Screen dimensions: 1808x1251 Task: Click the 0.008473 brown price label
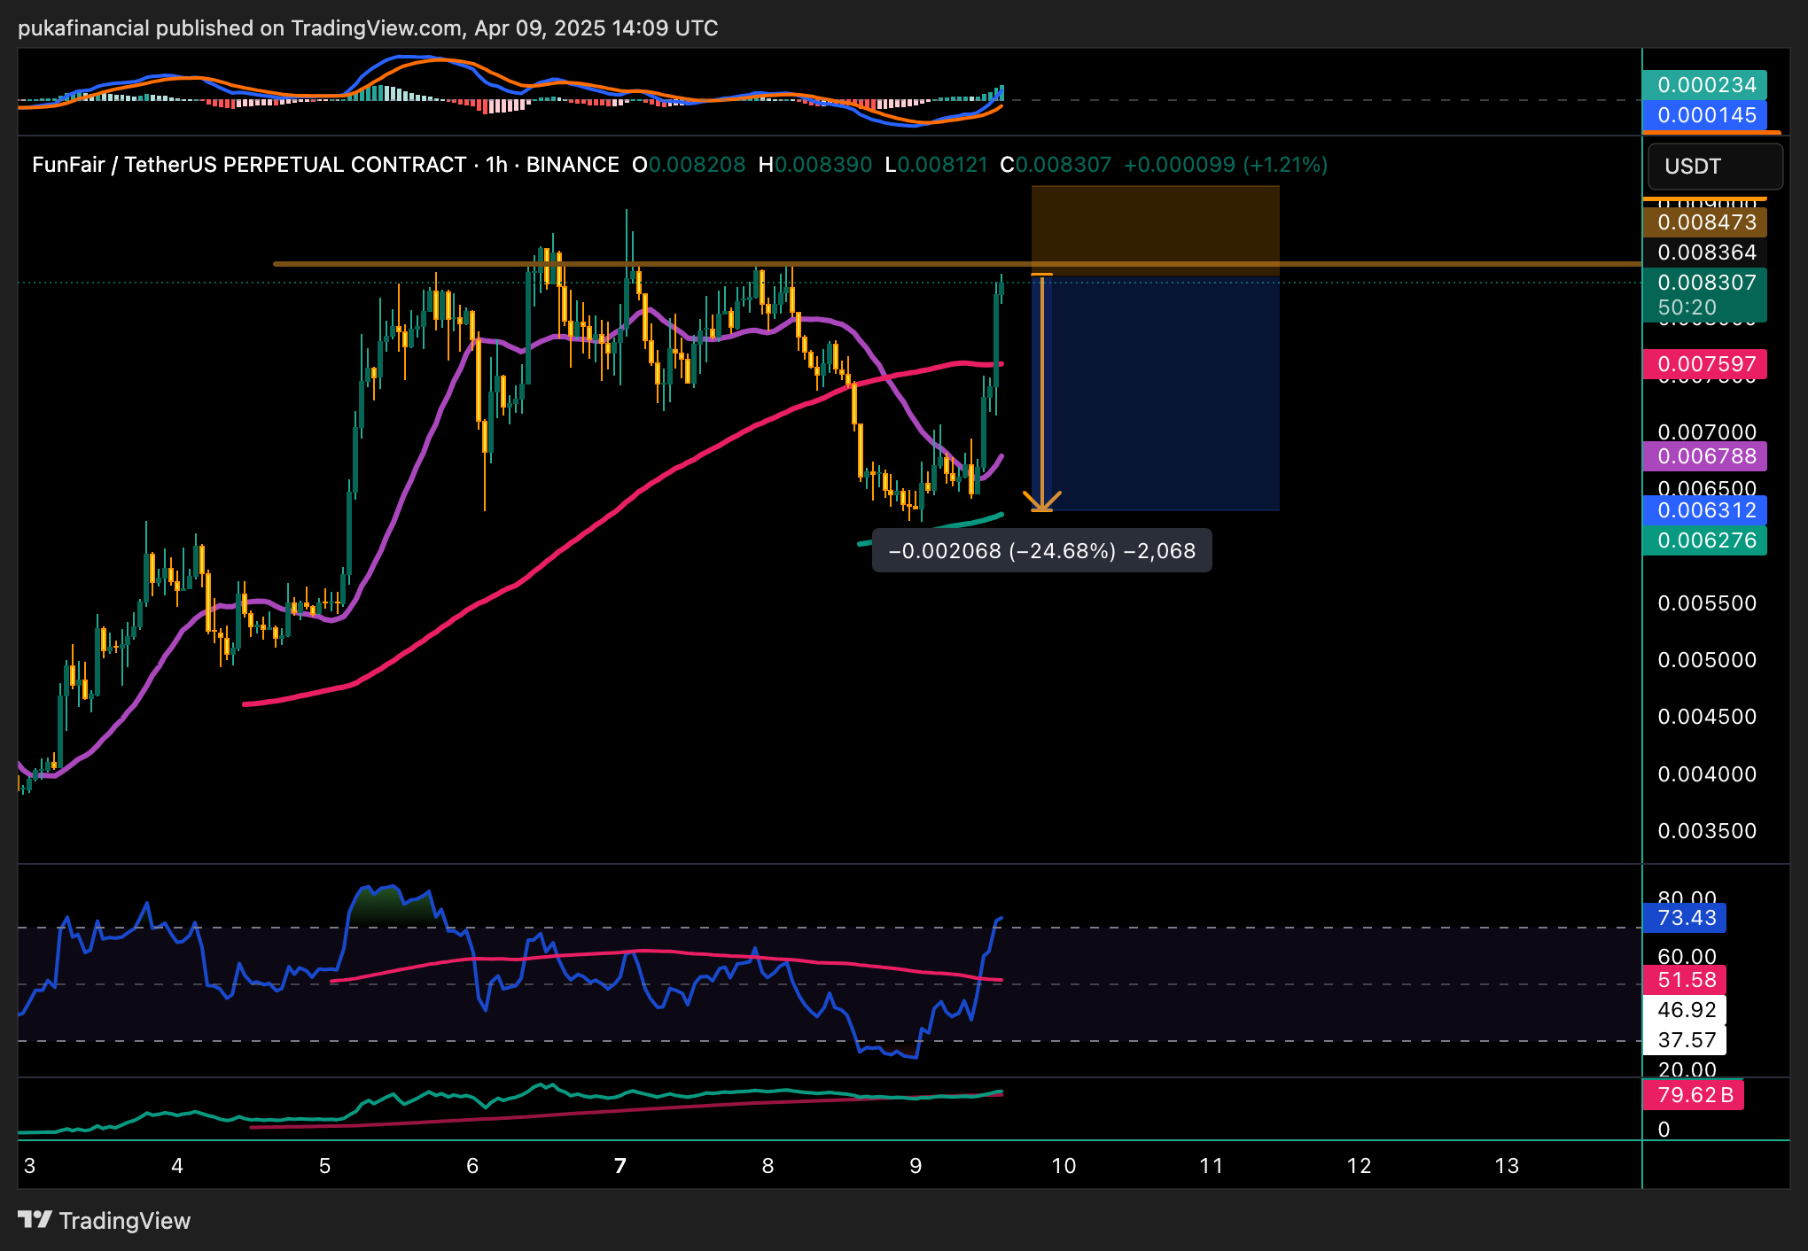click(1705, 222)
